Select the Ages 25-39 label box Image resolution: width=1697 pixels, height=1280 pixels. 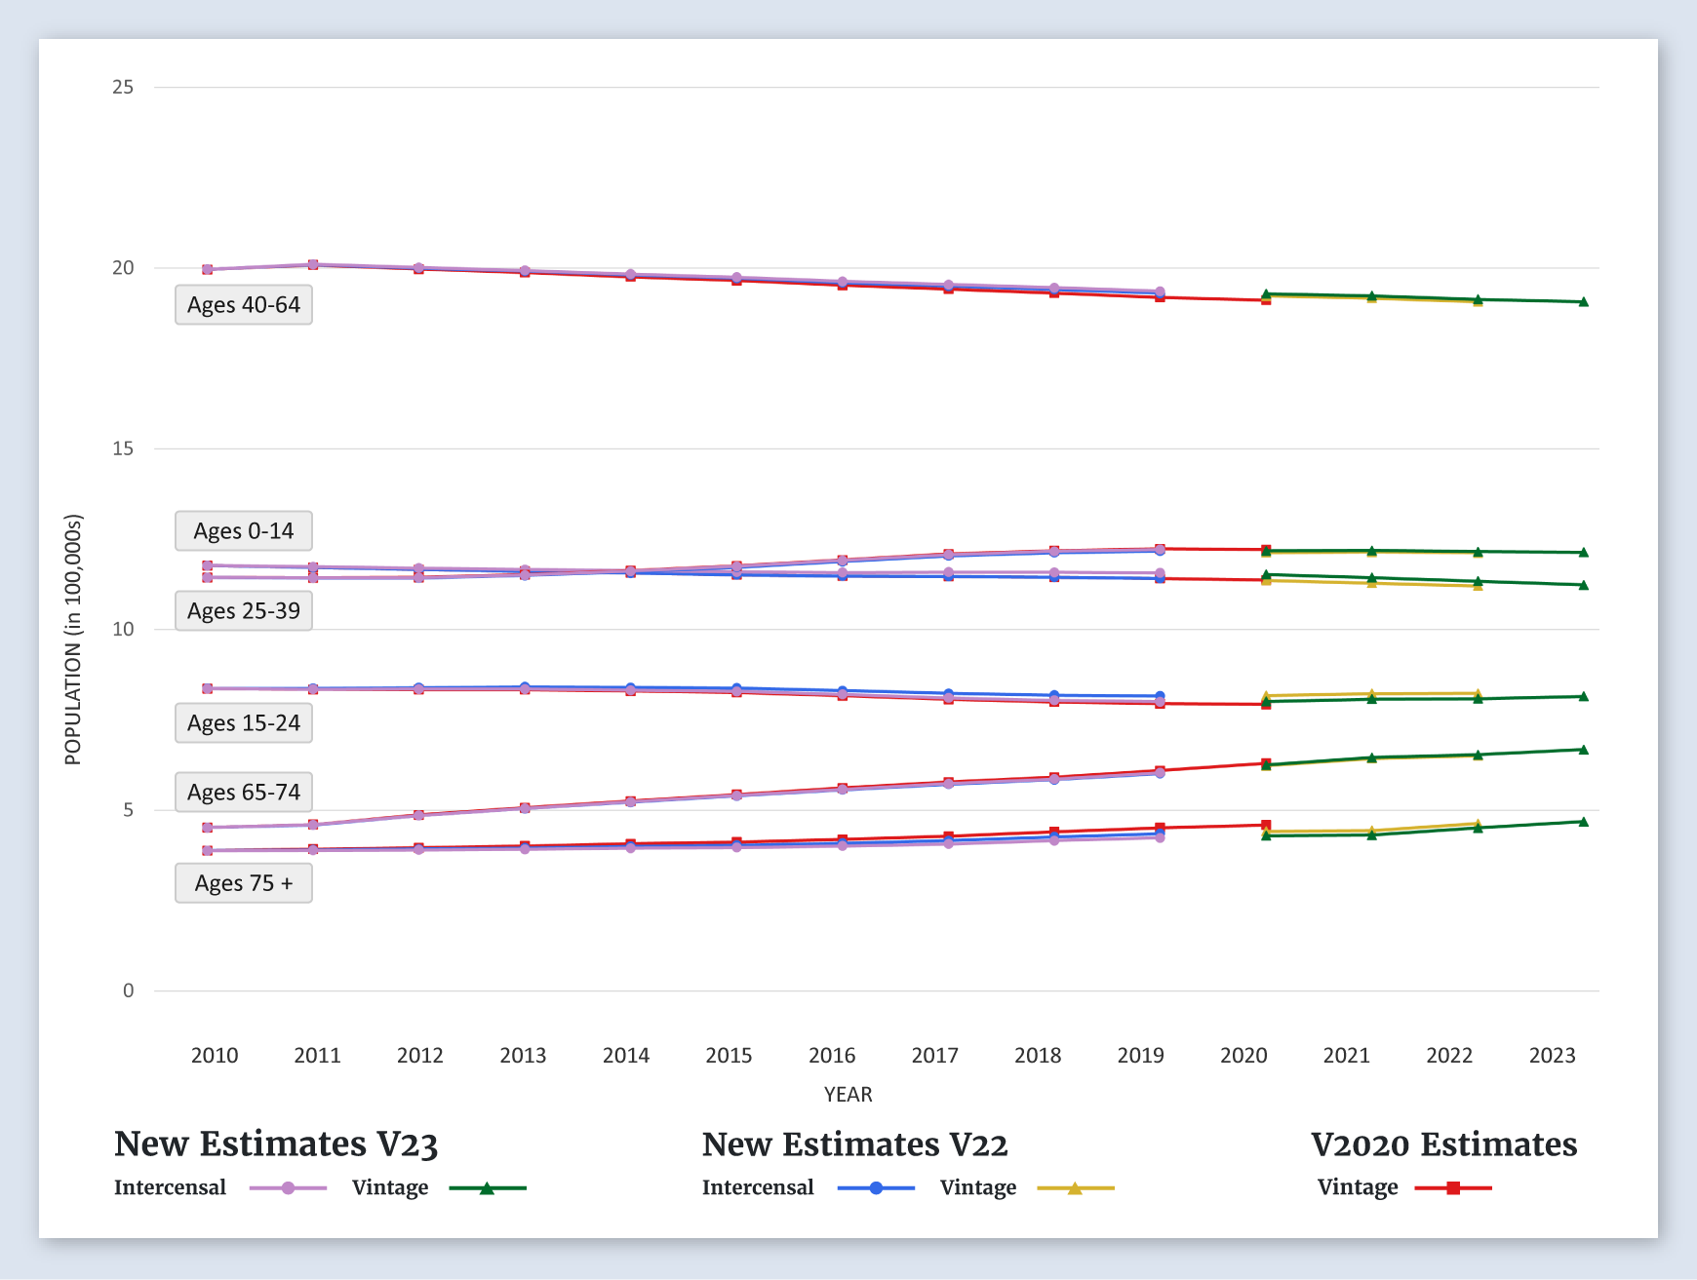coord(244,611)
